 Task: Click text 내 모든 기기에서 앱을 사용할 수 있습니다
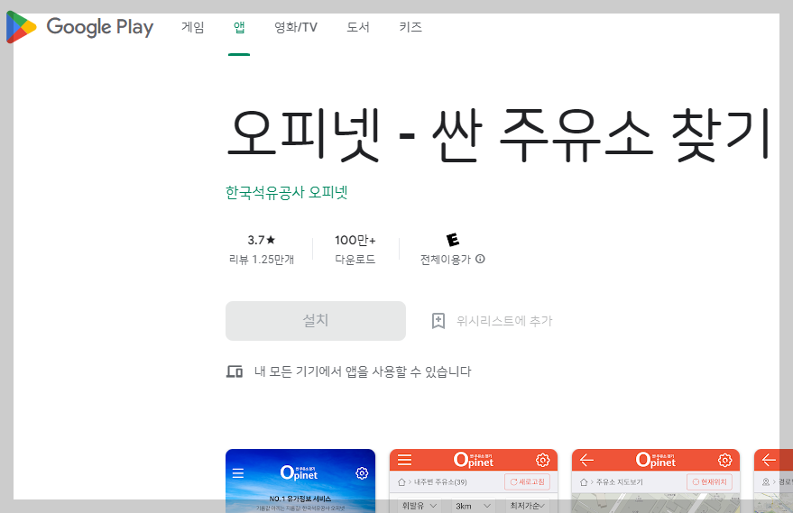point(363,371)
